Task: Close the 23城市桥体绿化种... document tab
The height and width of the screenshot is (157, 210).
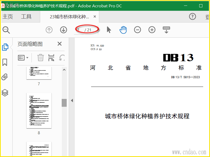Action: 95,16
